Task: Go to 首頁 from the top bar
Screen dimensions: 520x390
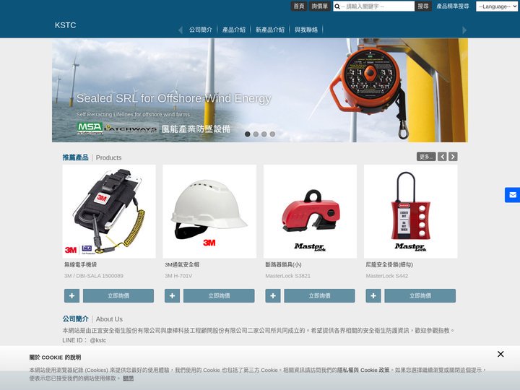Action: 299,6
